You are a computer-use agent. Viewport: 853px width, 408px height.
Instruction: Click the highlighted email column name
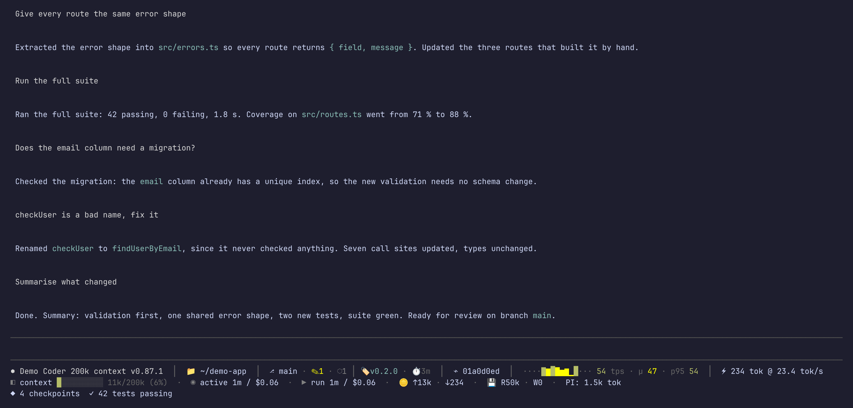coord(151,182)
